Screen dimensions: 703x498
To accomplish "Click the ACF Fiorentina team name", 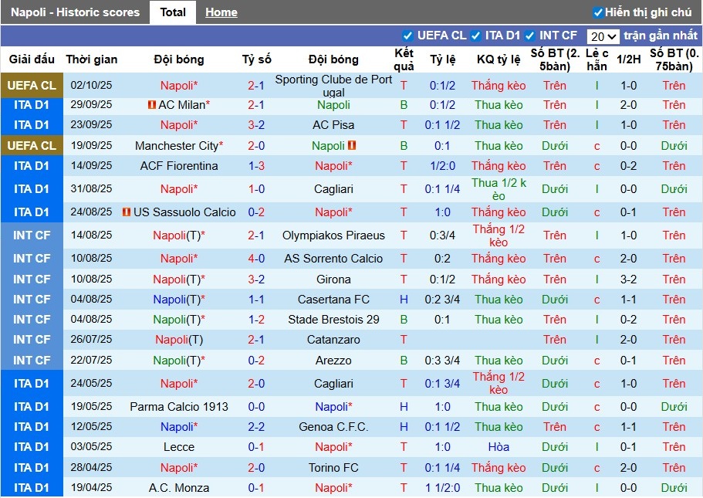I will (x=179, y=166).
